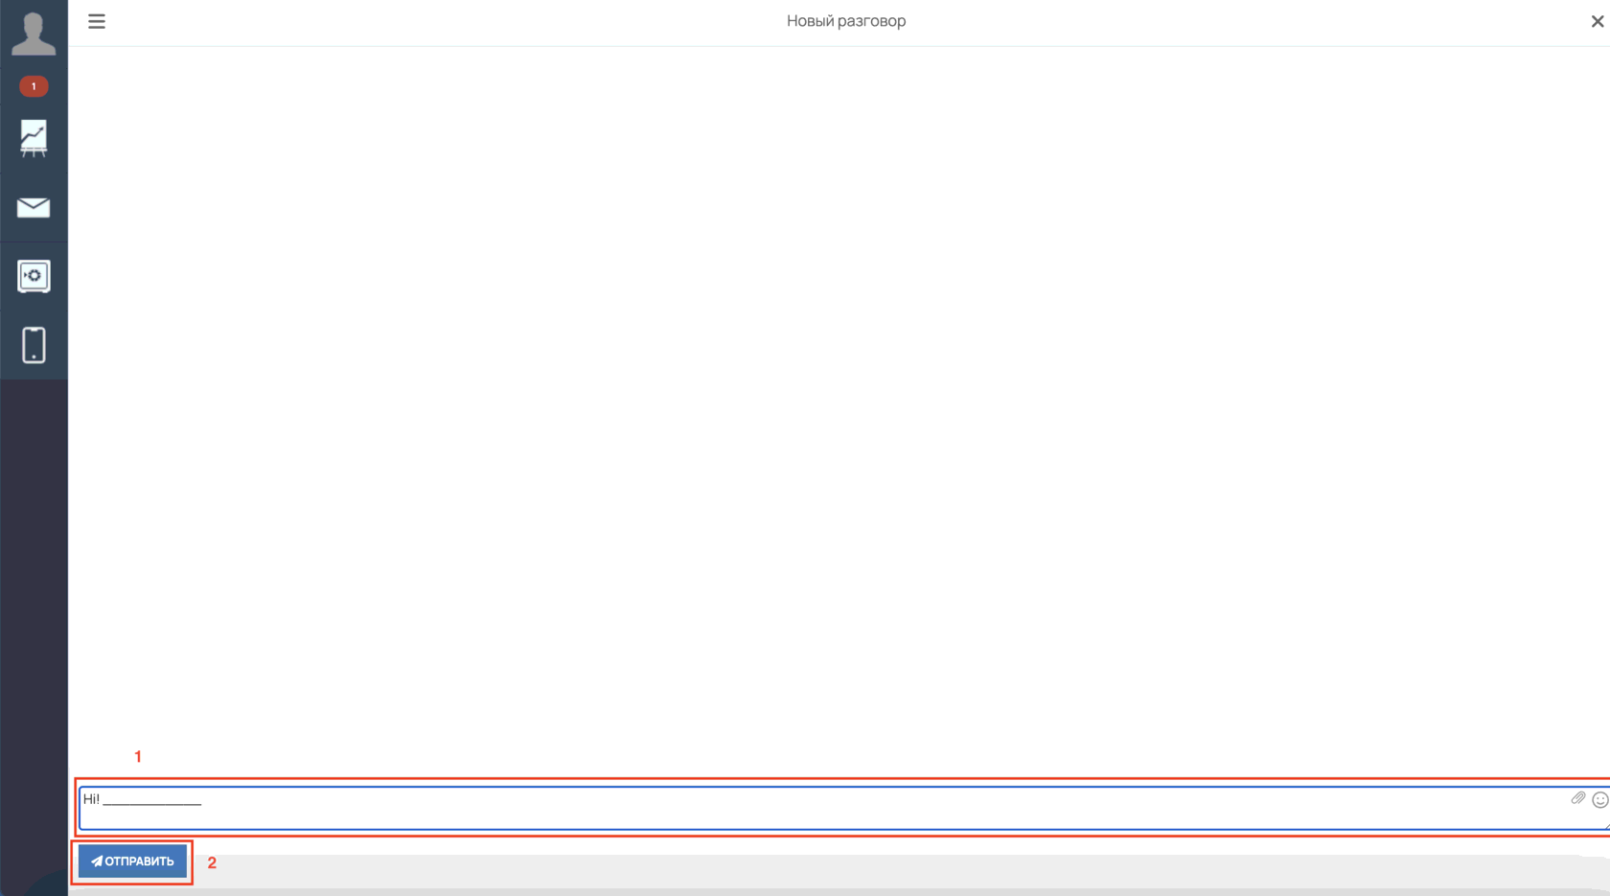Click the Новый разговор header title
The width and height of the screenshot is (1610, 896).
[x=845, y=21]
